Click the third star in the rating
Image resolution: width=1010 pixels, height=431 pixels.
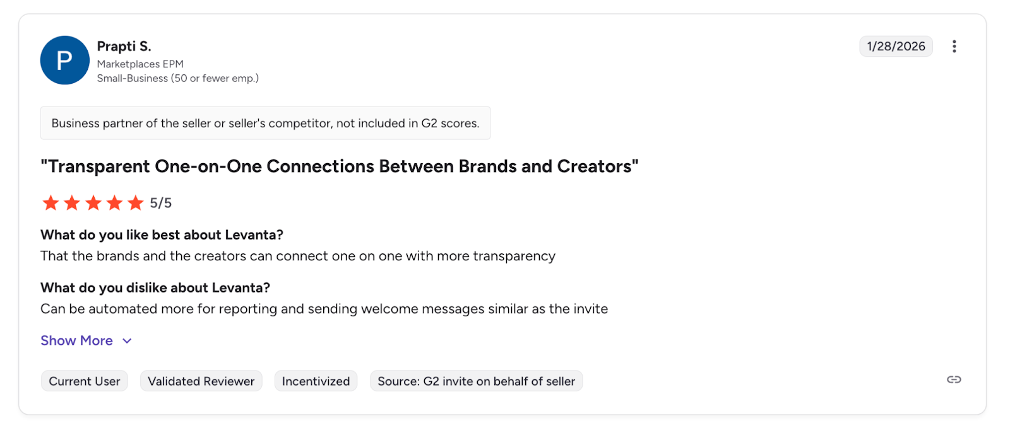pos(93,203)
